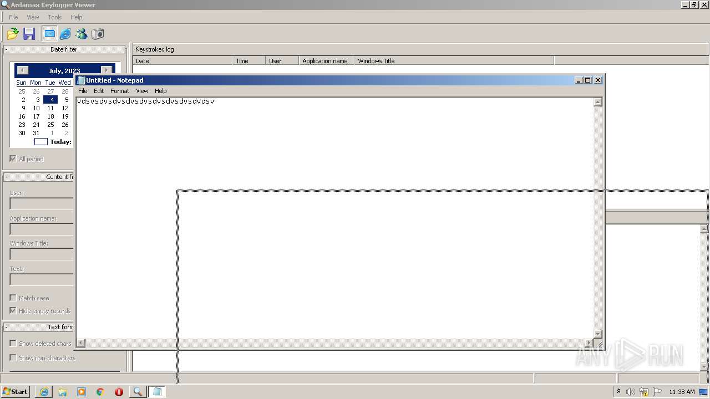Sort log by User column header
Screen dimensions: 710x399
(282, 61)
